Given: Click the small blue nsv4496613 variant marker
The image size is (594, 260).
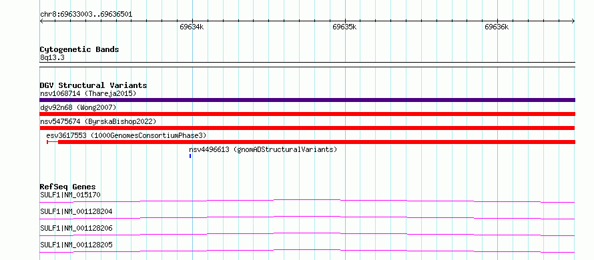Looking at the screenshot, I should [190, 156].
